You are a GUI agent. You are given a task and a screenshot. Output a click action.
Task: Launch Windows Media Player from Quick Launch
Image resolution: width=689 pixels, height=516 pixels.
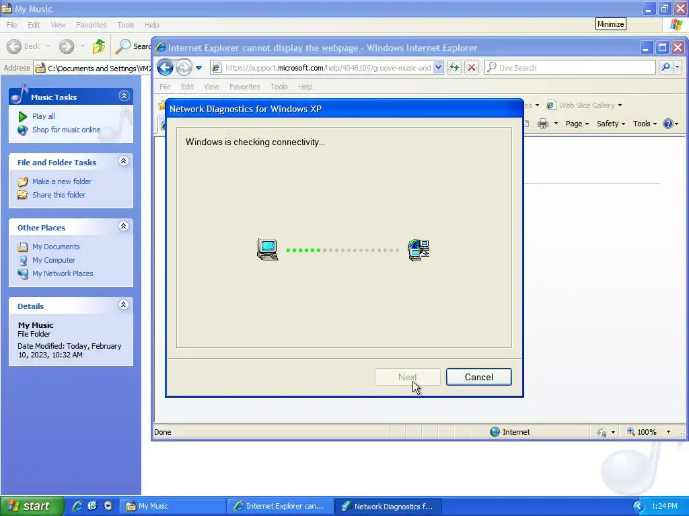tap(108, 506)
